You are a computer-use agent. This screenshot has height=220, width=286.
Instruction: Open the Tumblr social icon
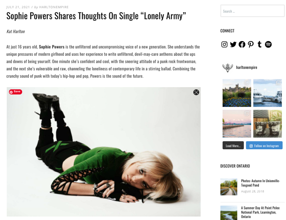pos(260,44)
